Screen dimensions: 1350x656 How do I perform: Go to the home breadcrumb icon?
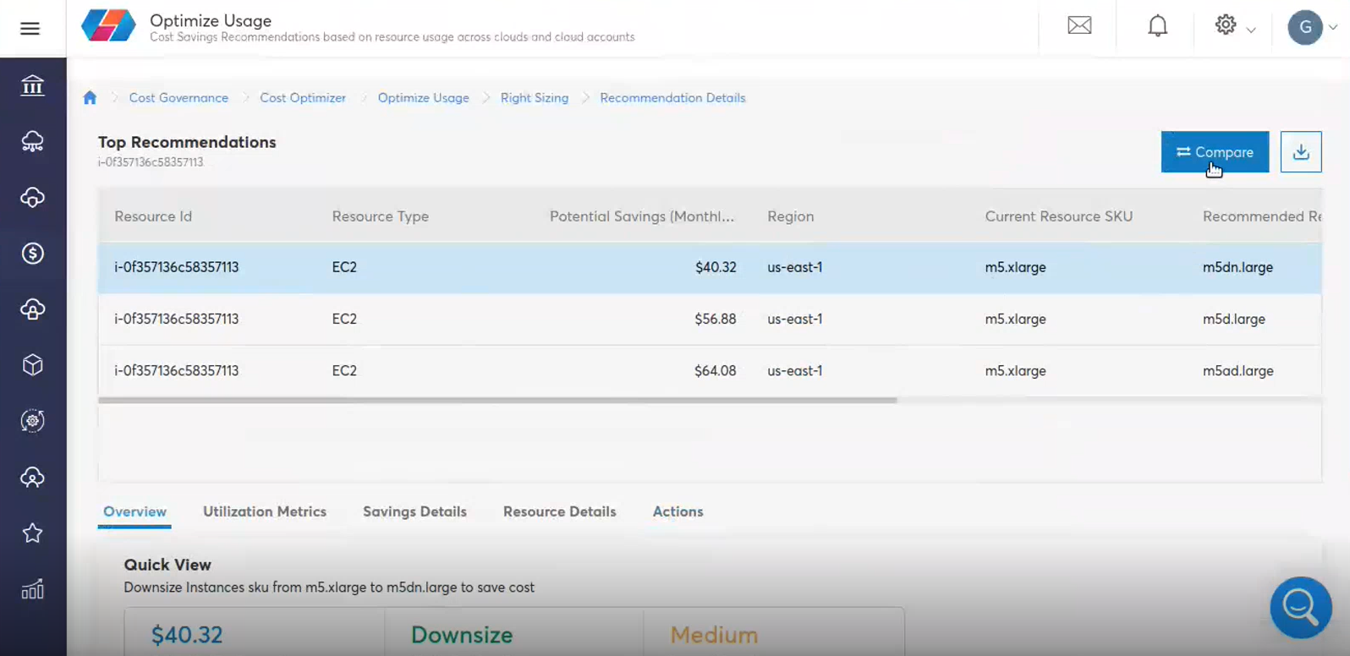90,98
